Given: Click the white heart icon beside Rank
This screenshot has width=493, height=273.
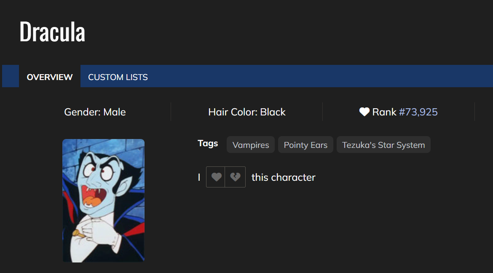Looking at the screenshot, I should pos(364,112).
